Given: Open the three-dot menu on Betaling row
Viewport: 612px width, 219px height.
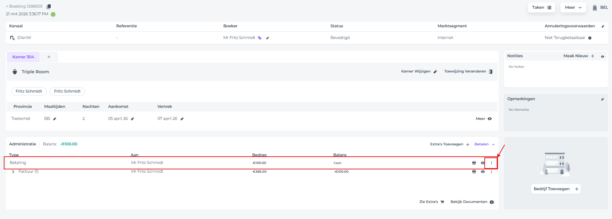Looking at the screenshot, I should pos(492,163).
